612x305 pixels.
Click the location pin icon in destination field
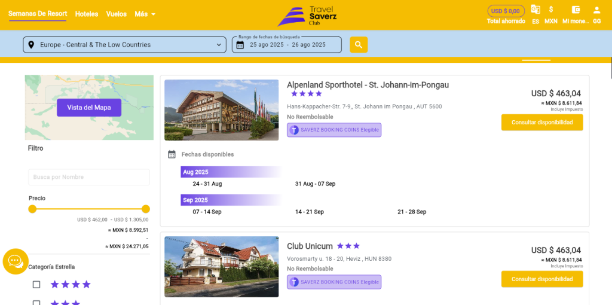point(31,45)
